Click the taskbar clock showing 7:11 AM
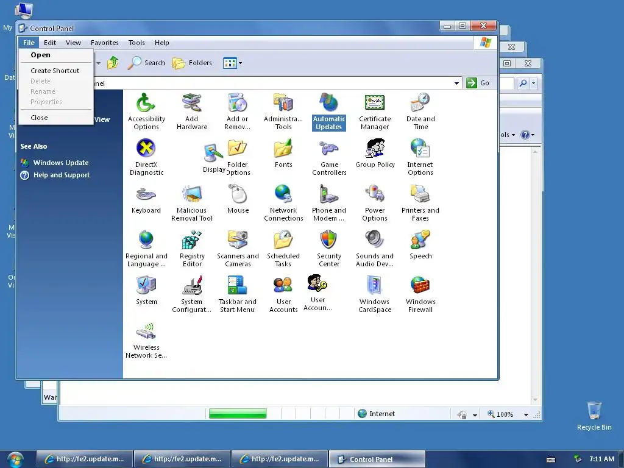Image resolution: width=624 pixels, height=468 pixels. [601, 459]
